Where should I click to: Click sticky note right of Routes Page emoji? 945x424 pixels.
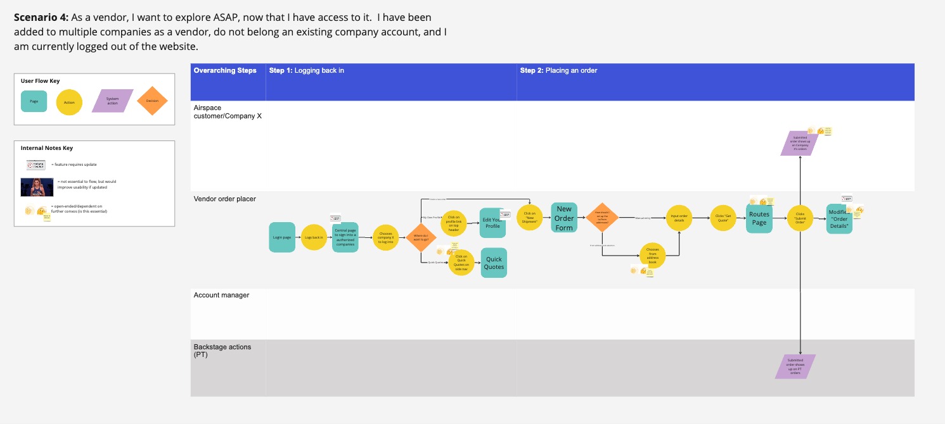coord(770,201)
